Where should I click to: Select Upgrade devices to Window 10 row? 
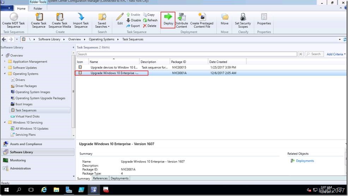[211, 67]
